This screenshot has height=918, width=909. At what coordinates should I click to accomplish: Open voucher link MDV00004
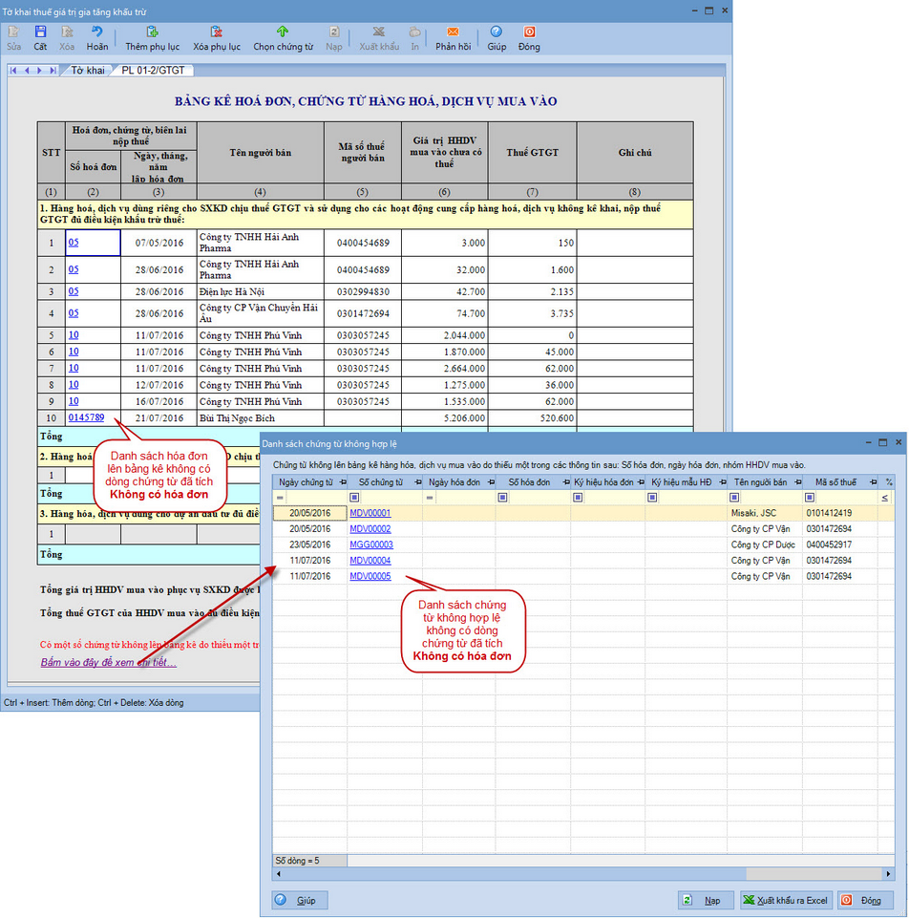(370, 561)
